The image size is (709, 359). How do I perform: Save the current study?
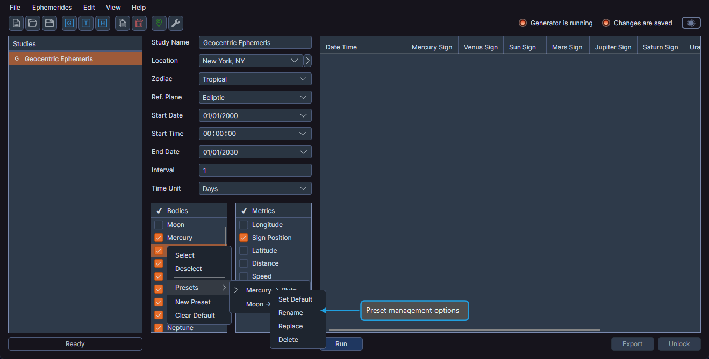coord(49,23)
